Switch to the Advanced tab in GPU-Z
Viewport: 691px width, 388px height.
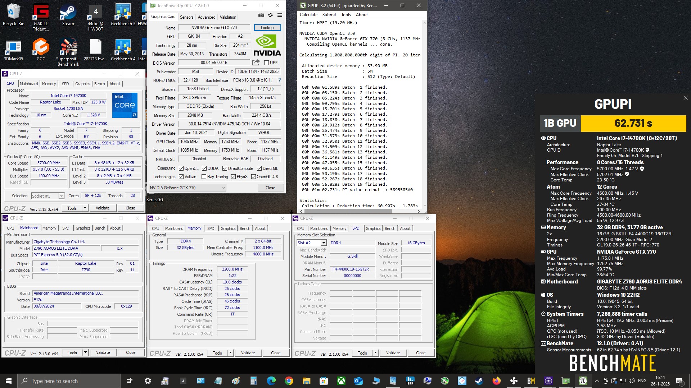(x=207, y=17)
